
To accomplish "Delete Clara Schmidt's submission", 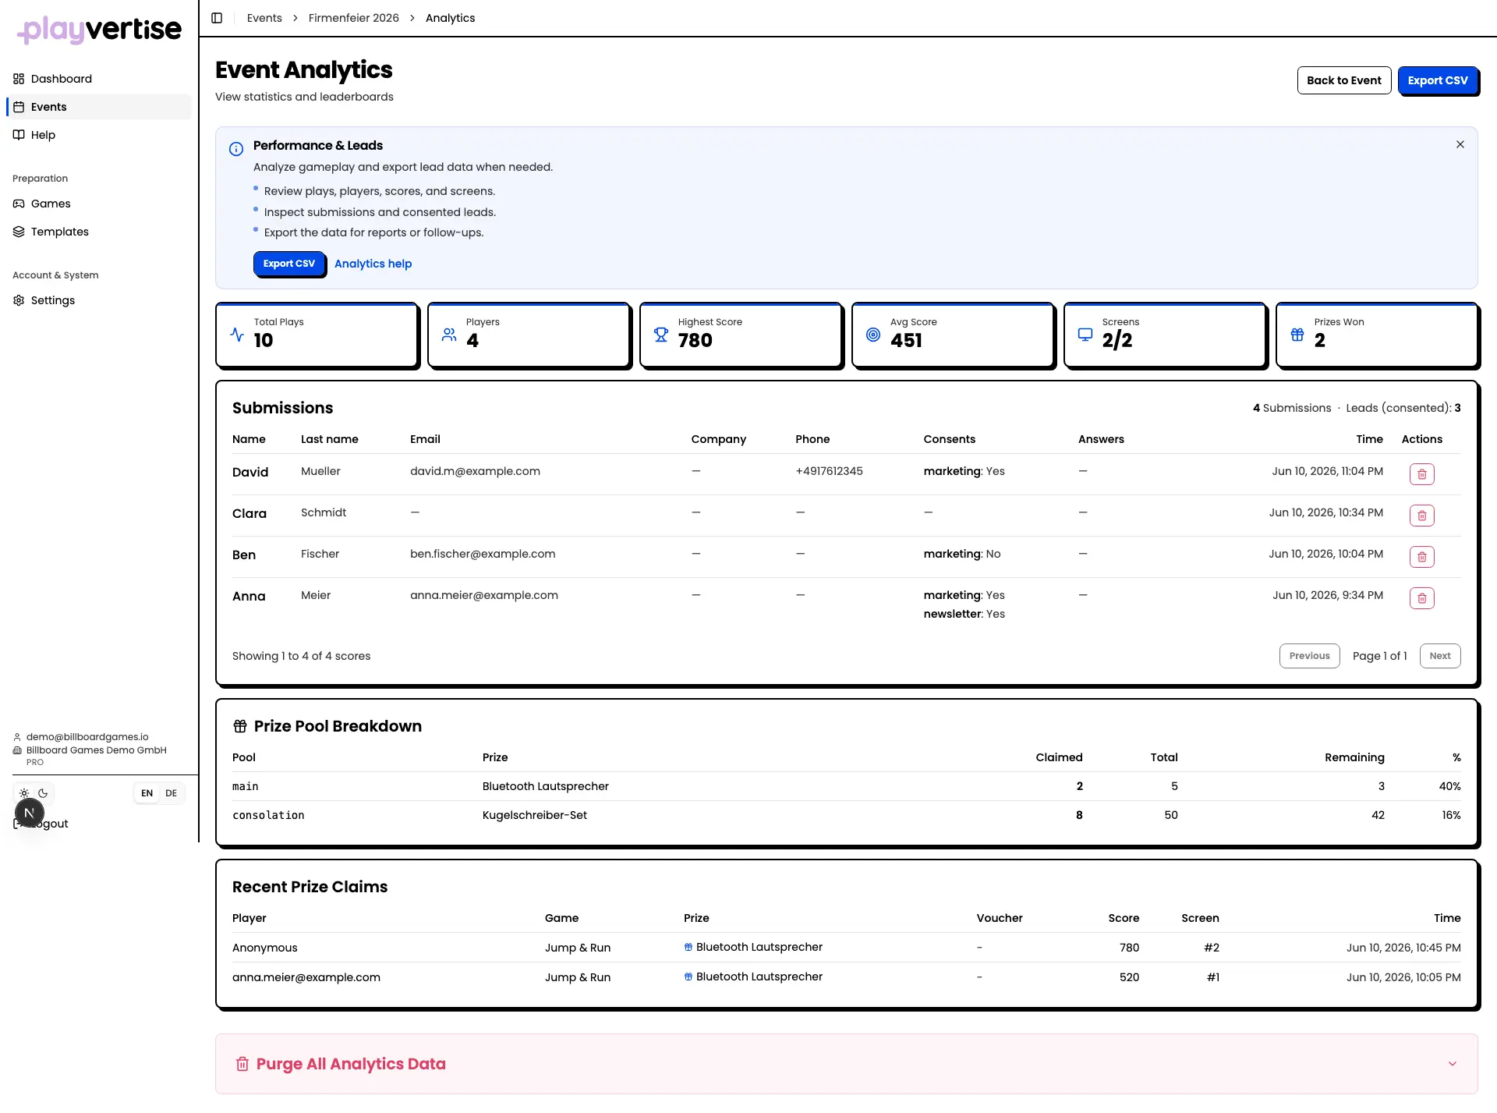I will [1421, 516].
